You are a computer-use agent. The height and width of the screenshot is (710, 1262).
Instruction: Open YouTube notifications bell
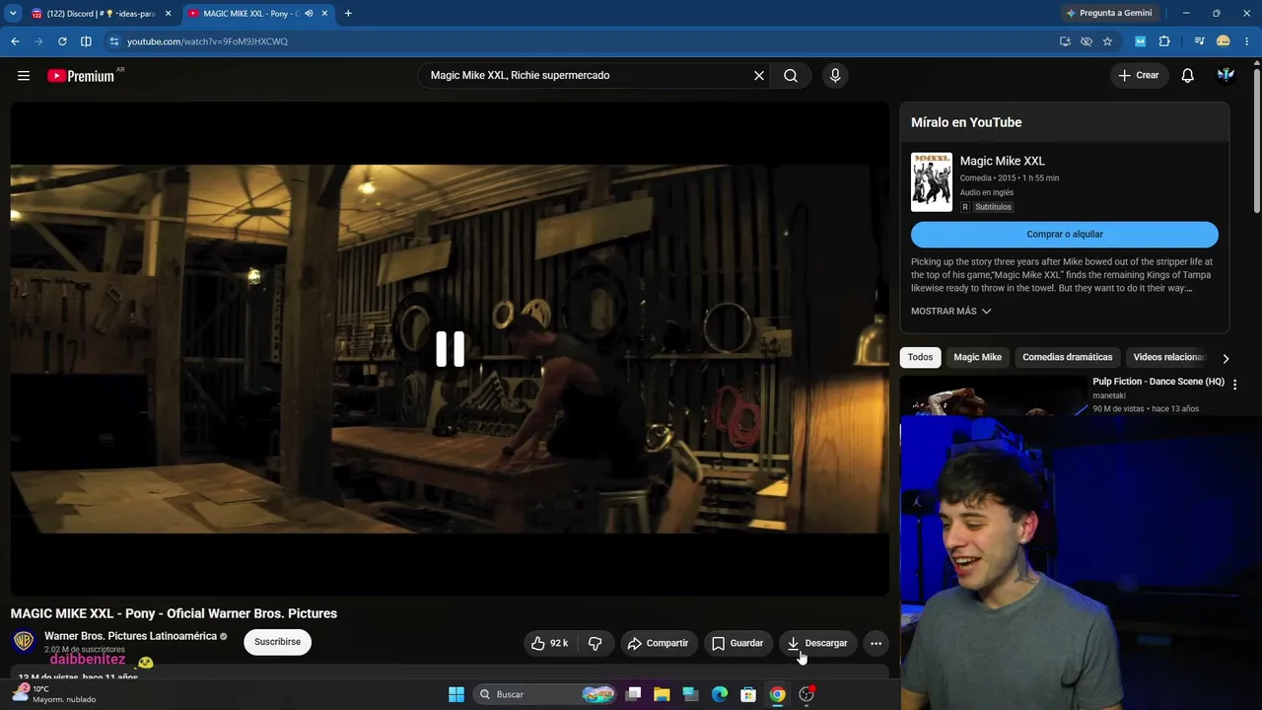[1188, 76]
